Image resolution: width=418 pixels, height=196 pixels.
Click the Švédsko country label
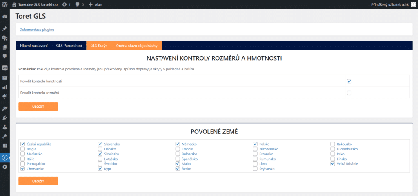coord(111,164)
